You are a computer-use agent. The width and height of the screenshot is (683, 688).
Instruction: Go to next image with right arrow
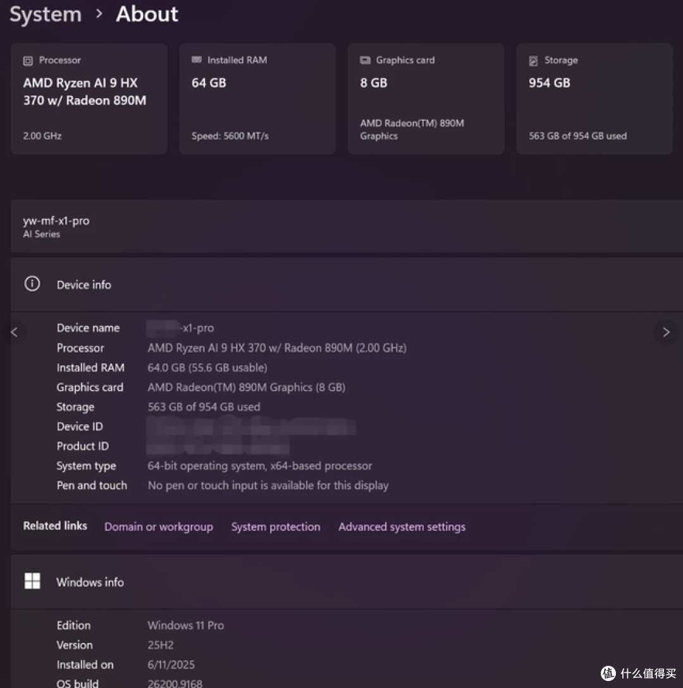click(666, 332)
